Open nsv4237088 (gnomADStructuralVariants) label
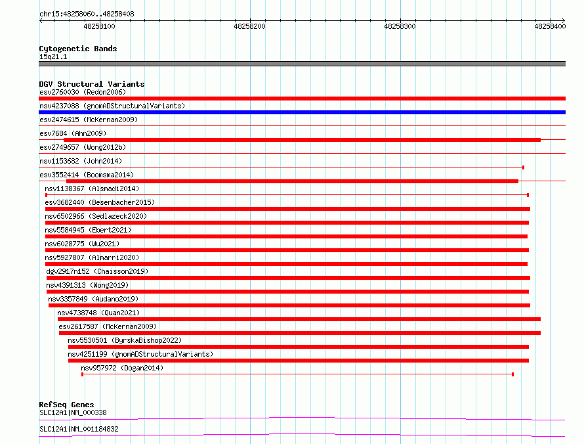This screenshot has width=584, height=444. [112, 106]
